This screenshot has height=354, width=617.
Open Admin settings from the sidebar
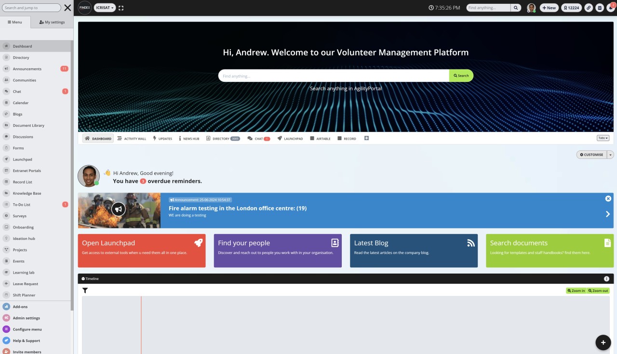[x=27, y=318]
